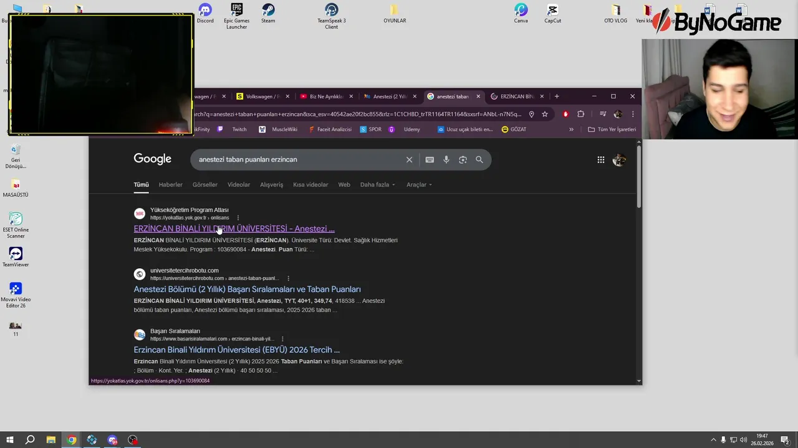Open Google Lens image search icon
This screenshot has width=798, height=448.
(x=463, y=160)
